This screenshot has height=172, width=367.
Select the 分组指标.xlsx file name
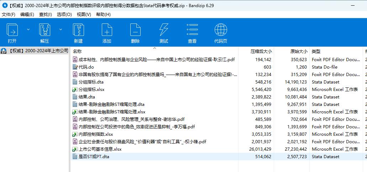coord(91,90)
